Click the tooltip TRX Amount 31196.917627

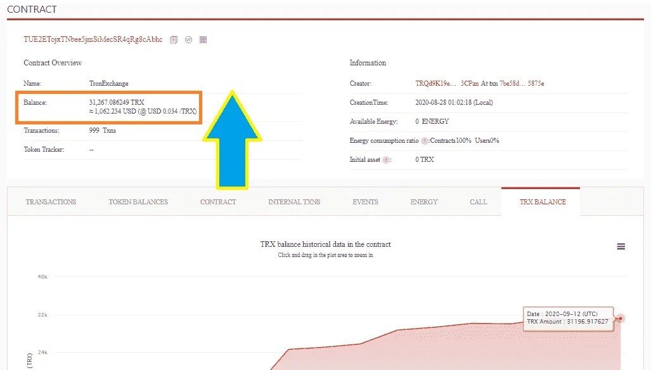click(567, 322)
